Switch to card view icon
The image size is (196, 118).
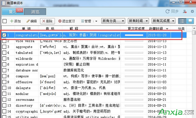[190, 21]
